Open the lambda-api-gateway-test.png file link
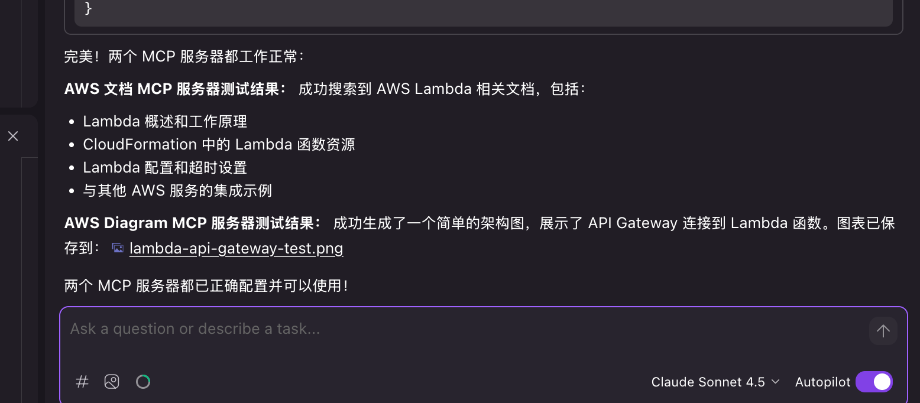Image resolution: width=920 pixels, height=403 pixels. [236, 248]
